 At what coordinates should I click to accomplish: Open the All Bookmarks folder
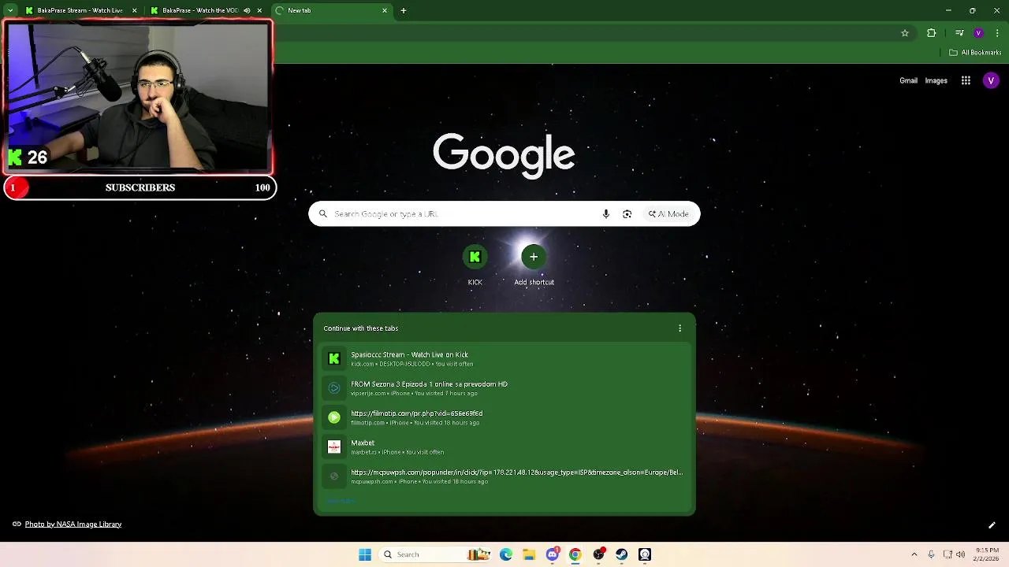click(975, 53)
